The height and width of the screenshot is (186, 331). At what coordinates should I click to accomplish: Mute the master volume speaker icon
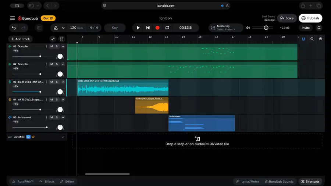click(248, 28)
